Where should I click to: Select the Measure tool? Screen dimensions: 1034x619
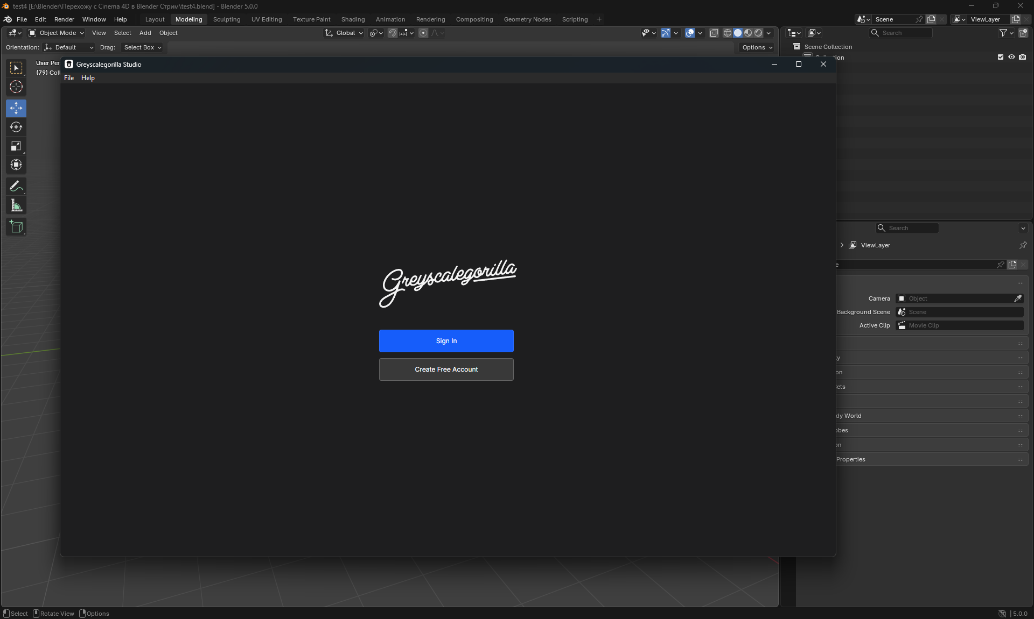(x=16, y=205)
